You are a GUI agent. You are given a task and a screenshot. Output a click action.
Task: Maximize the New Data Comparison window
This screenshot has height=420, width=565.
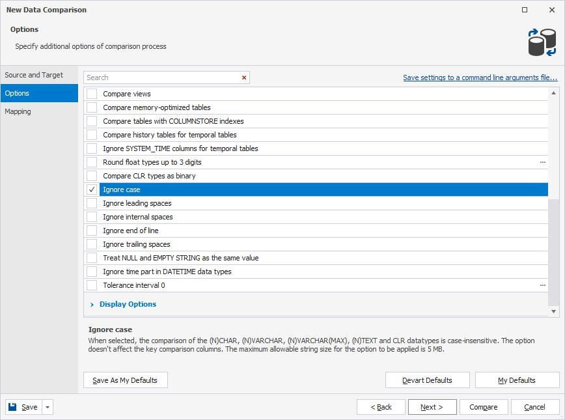pyautogui.click(x=525, y=10)
